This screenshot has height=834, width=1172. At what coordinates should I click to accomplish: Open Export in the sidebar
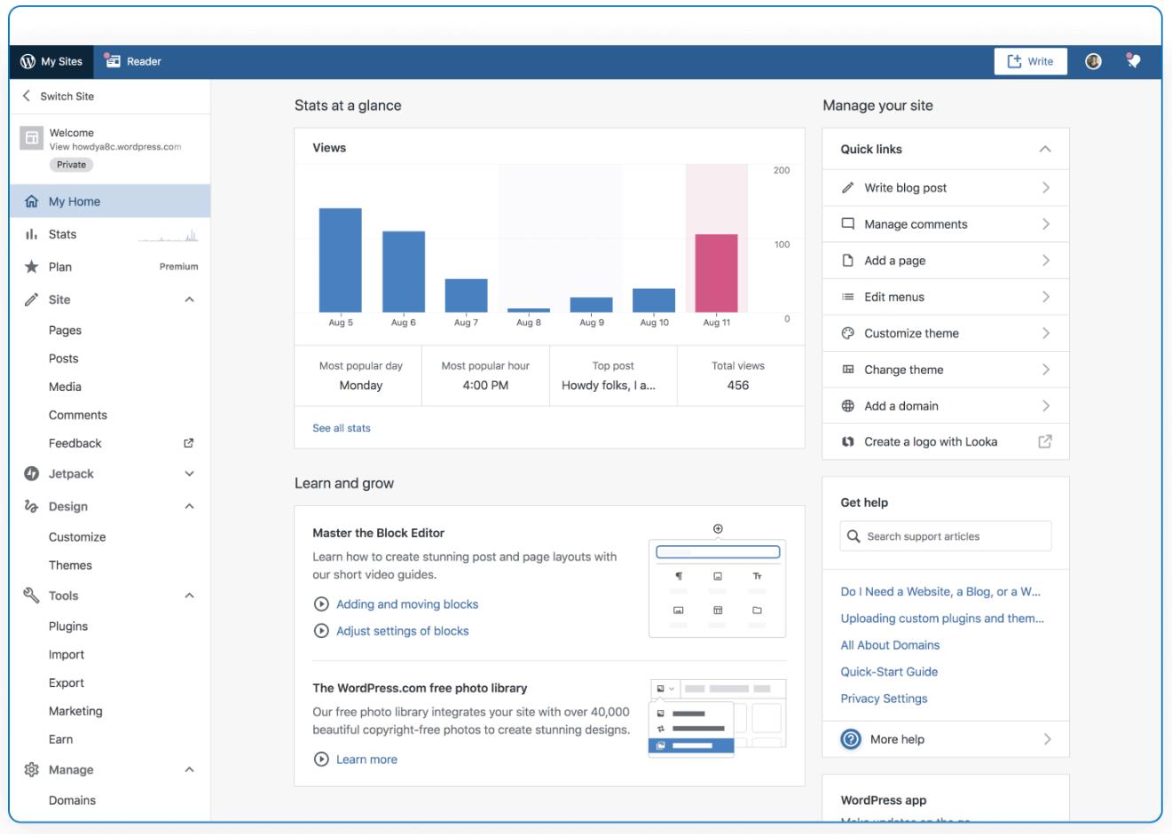click(x=67, y=683)
